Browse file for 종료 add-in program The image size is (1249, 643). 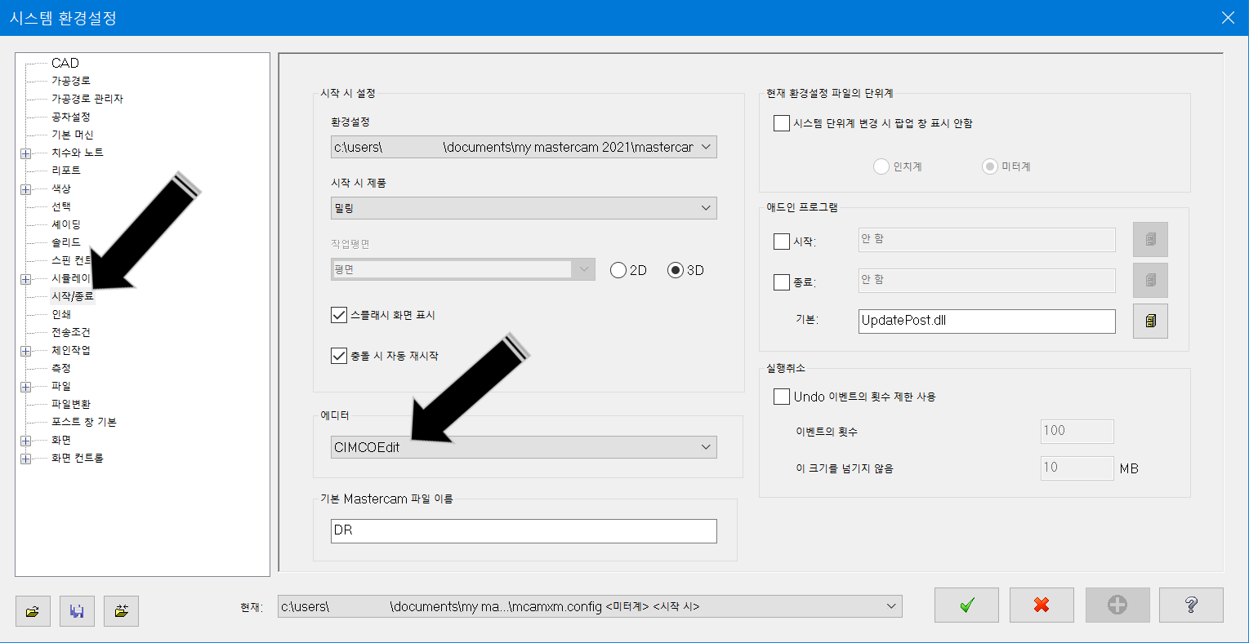coord(1150,280)
